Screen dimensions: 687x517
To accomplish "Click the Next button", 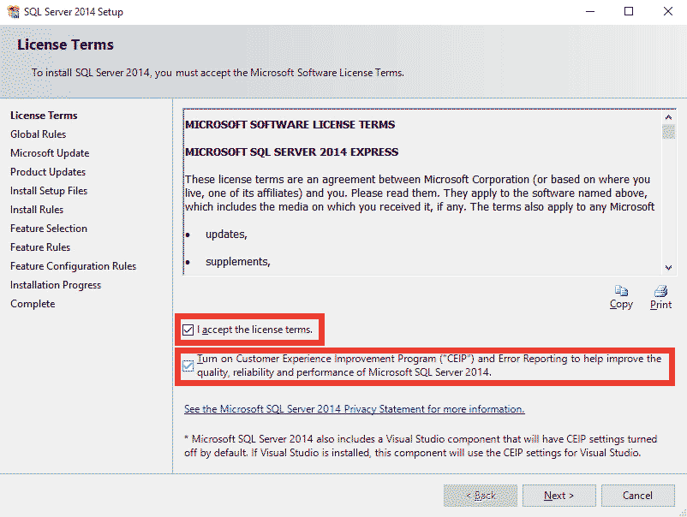I will tap(559, 495).
